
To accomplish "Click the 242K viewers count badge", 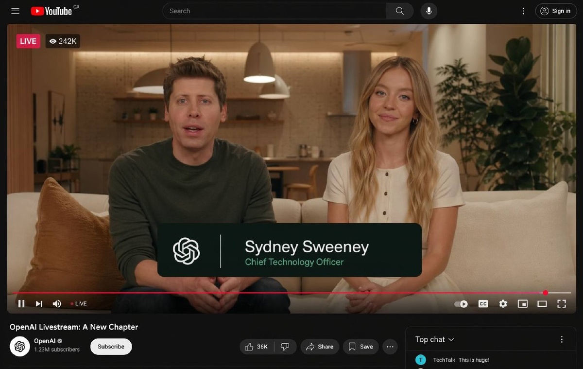I will pos(63,41).
